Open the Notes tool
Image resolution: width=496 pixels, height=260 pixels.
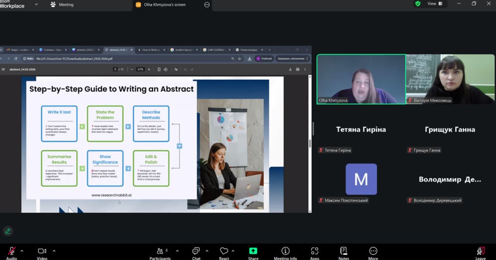[344, 252]
